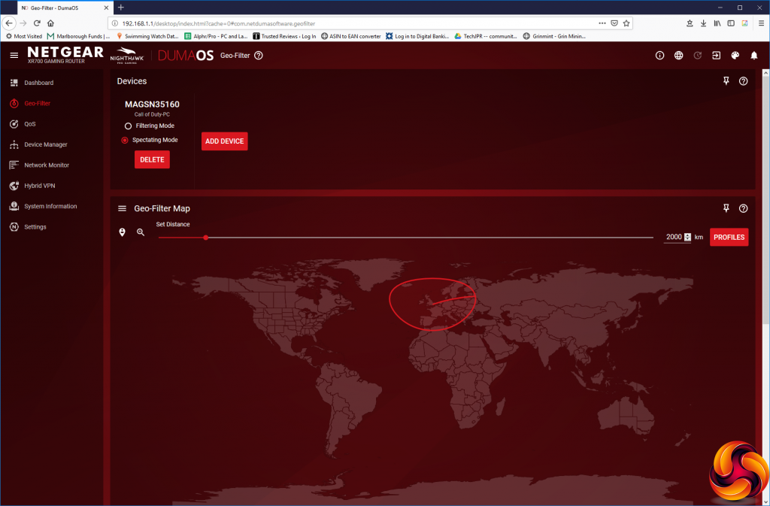Click the info icon in top bar

click(x=659, y=56)
